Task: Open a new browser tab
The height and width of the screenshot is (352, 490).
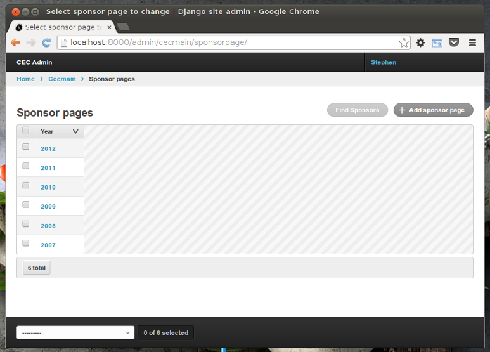Action: point(124,27)
